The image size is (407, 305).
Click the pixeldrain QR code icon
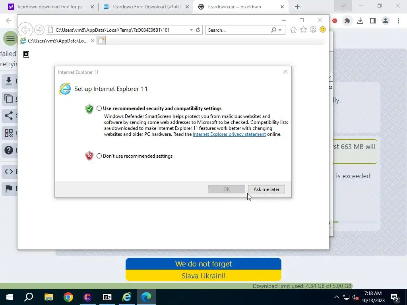pyautogui.click(x=9, y=133)
